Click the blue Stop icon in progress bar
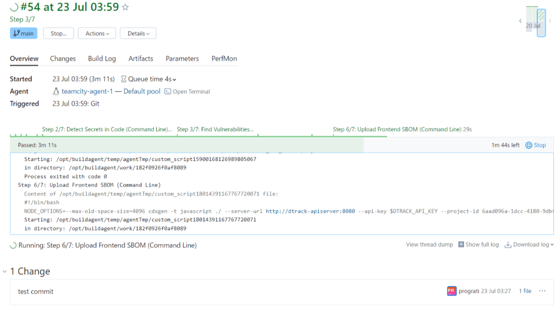This screenshot has width=559, height=311. tap(529, 145)
